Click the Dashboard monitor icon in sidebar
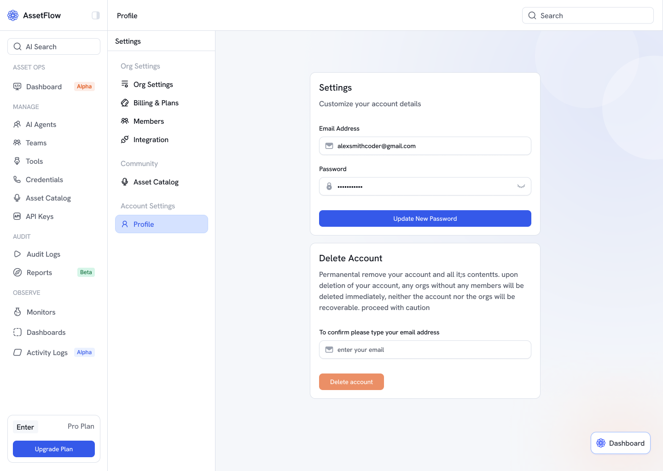 [17, 86]
